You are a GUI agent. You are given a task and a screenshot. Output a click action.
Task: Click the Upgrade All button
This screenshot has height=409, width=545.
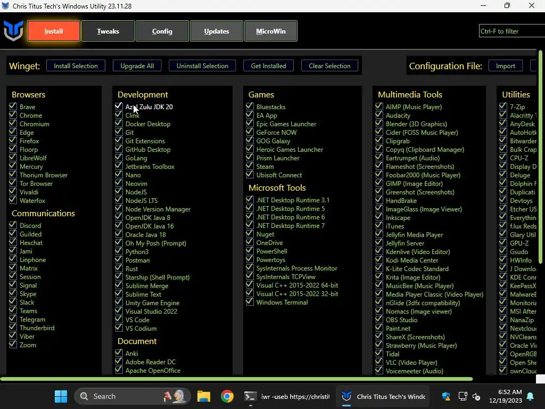[x=137, y=66]
